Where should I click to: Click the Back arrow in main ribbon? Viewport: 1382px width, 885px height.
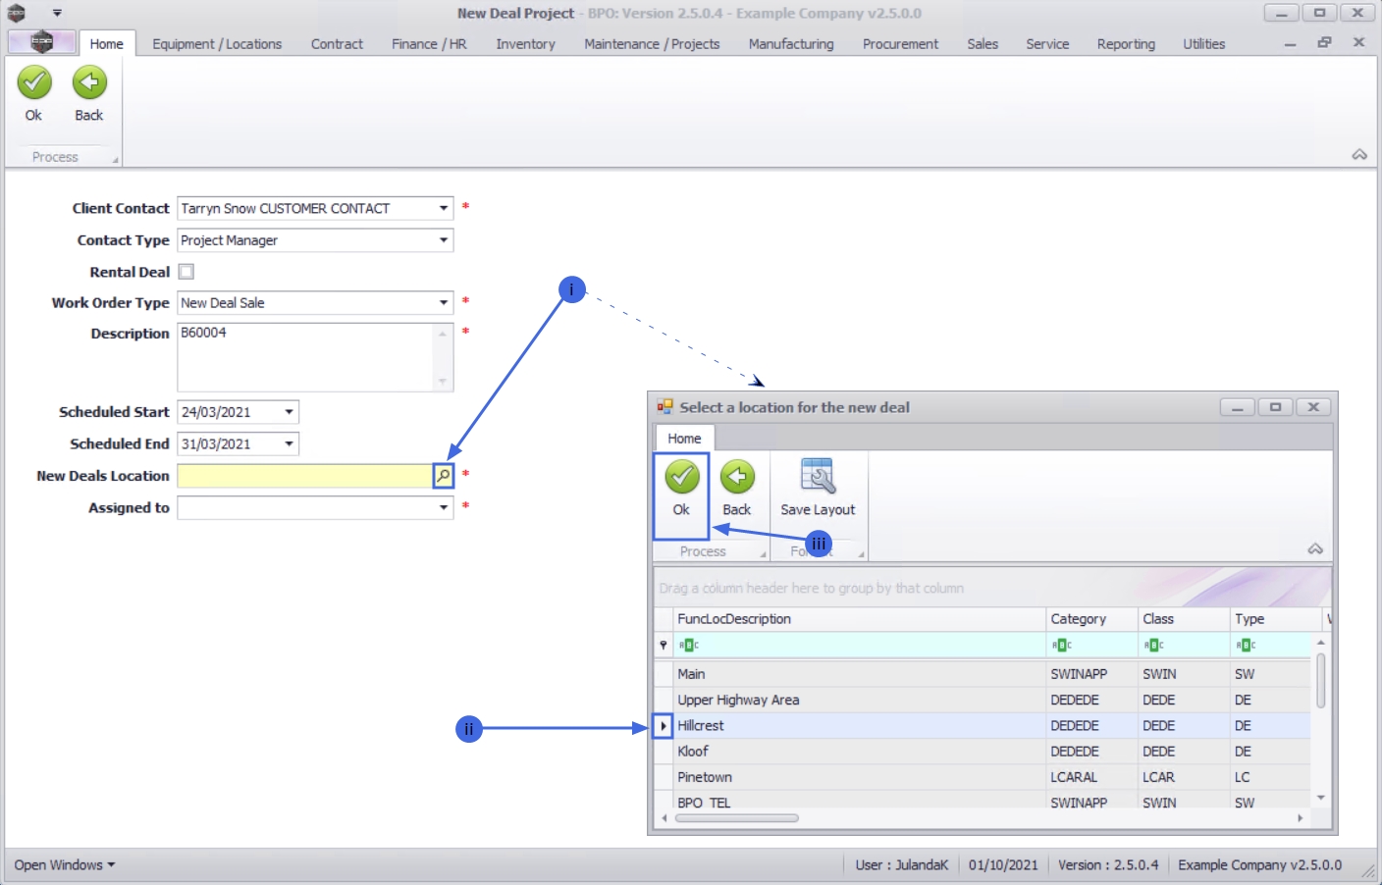(89, 83)
